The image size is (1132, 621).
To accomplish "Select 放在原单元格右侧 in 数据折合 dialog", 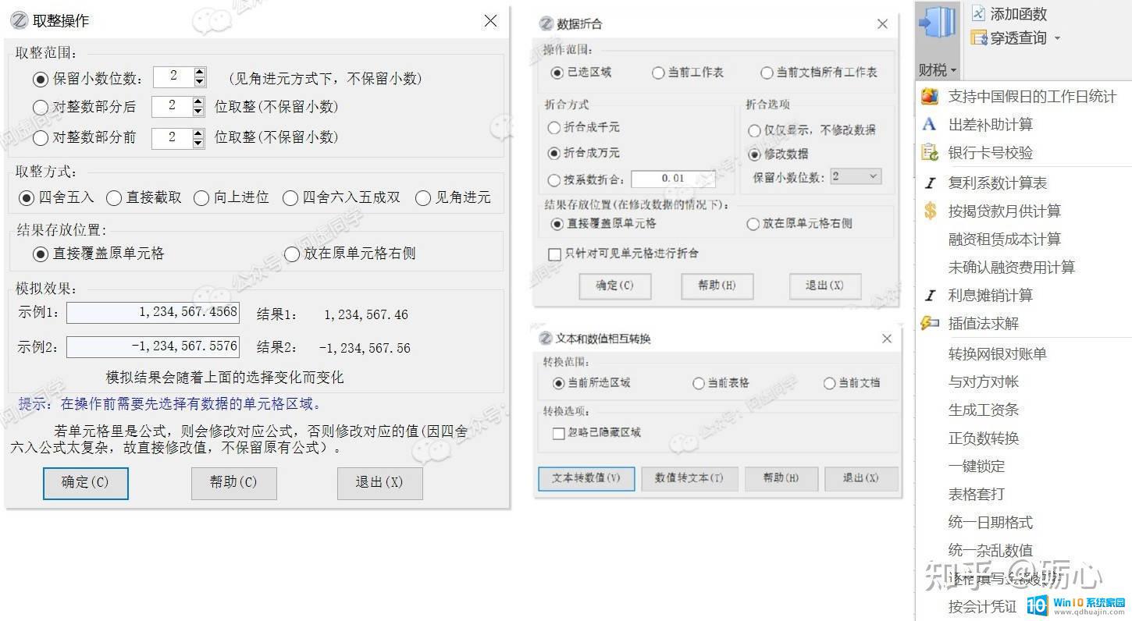I will 753,224.
